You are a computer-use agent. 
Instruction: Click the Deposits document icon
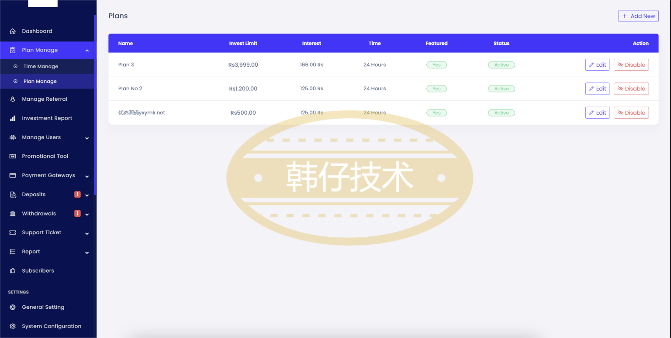pyautogui.click(x=13, y=195)
